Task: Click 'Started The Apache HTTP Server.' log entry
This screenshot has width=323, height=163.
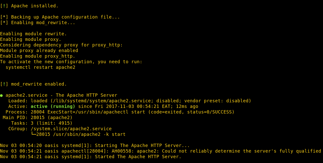Action: pyautogui.click(x=138, y=157)
